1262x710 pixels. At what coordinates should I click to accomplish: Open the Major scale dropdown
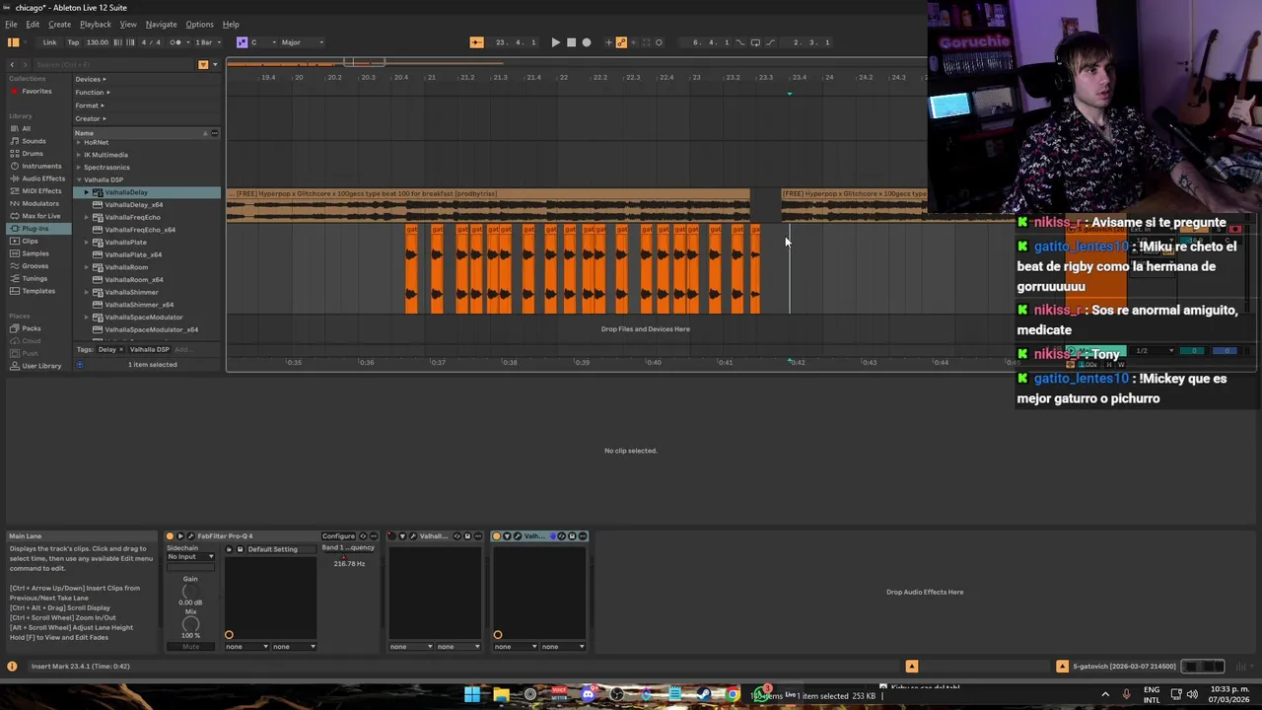[x=301, y=42]
